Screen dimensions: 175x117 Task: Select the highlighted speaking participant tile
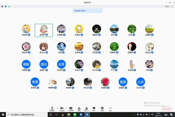pos(44,30)
